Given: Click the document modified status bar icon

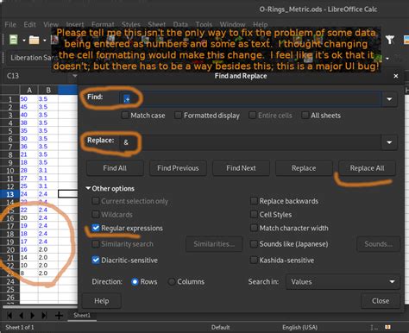Looking at the screenshot, I should coord(387,327).
